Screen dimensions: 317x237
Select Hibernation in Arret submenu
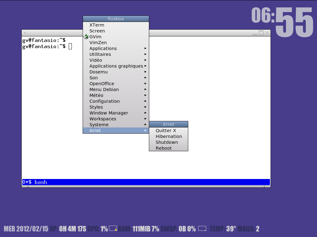(x=168, y=136)
